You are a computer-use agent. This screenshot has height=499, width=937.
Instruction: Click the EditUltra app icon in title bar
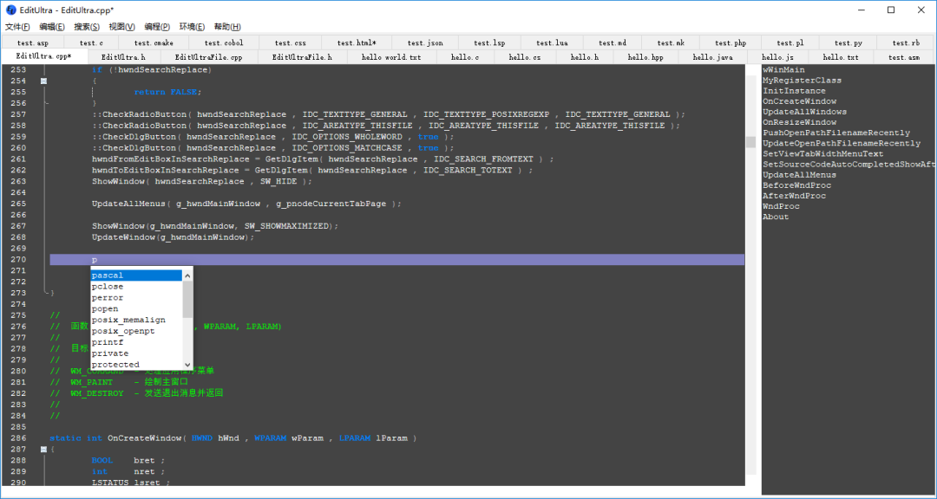coord(10,10)
